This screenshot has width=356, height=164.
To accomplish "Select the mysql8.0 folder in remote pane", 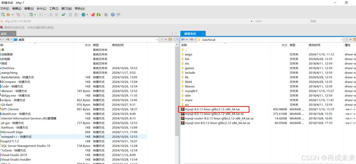I will [x=191, y=91].
